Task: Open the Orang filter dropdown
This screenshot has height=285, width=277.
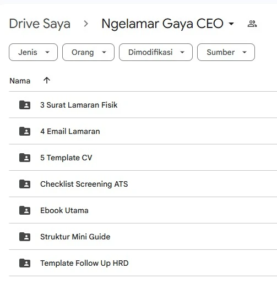Action: (x=88, y=52)
